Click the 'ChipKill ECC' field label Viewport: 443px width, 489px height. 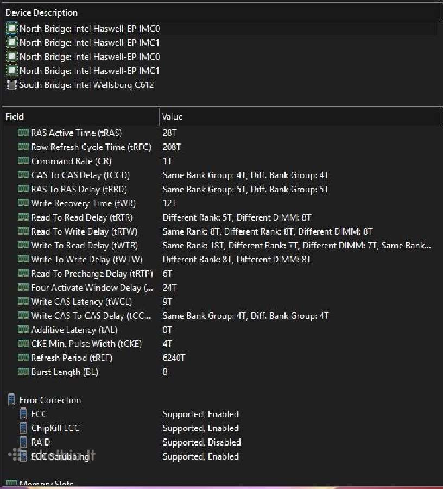pos(55,428)
